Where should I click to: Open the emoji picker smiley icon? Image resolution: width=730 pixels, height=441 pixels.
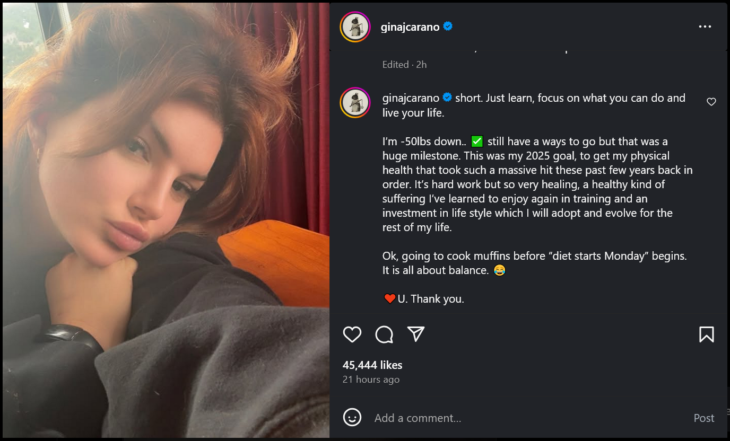tap(352, 418)
